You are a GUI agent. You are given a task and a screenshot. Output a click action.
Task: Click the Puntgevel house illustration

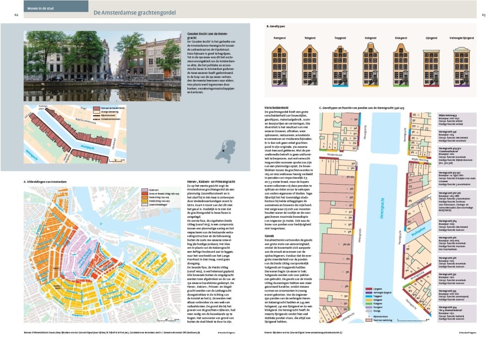[x=279, y=65]
